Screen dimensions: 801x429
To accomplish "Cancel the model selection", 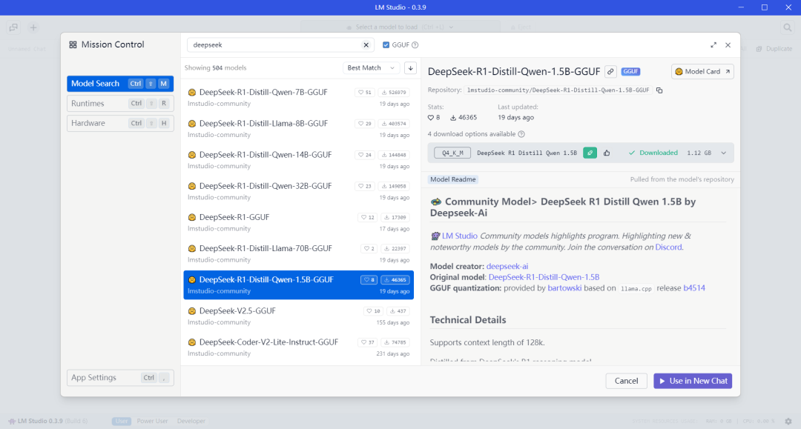I will coord(626,381).
